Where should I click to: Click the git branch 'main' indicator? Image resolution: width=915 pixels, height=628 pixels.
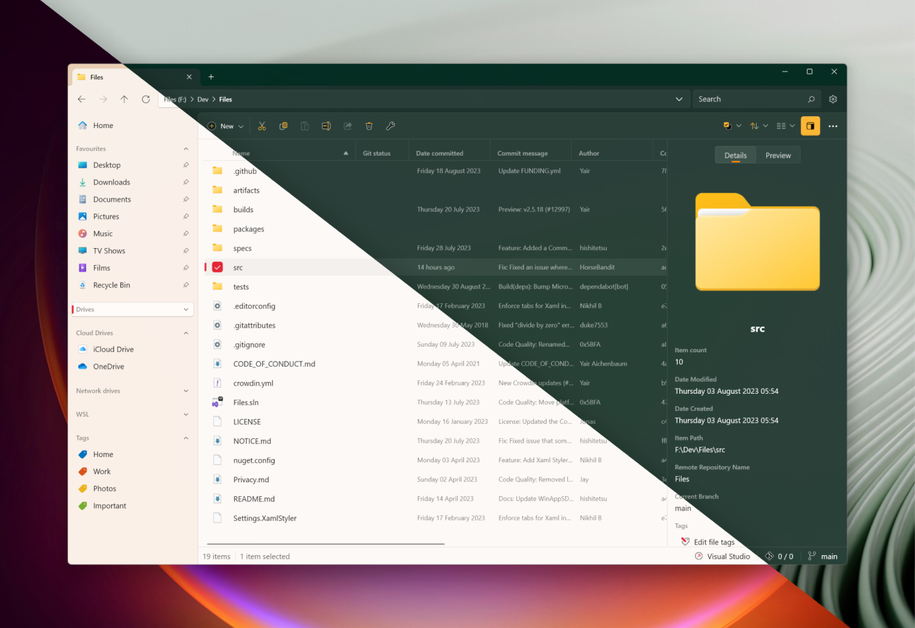[x=823, y=556]
